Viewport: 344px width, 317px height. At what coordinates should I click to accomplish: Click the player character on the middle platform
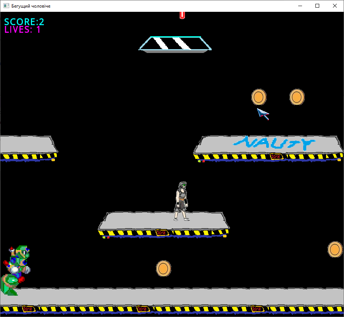click(182, 202)
